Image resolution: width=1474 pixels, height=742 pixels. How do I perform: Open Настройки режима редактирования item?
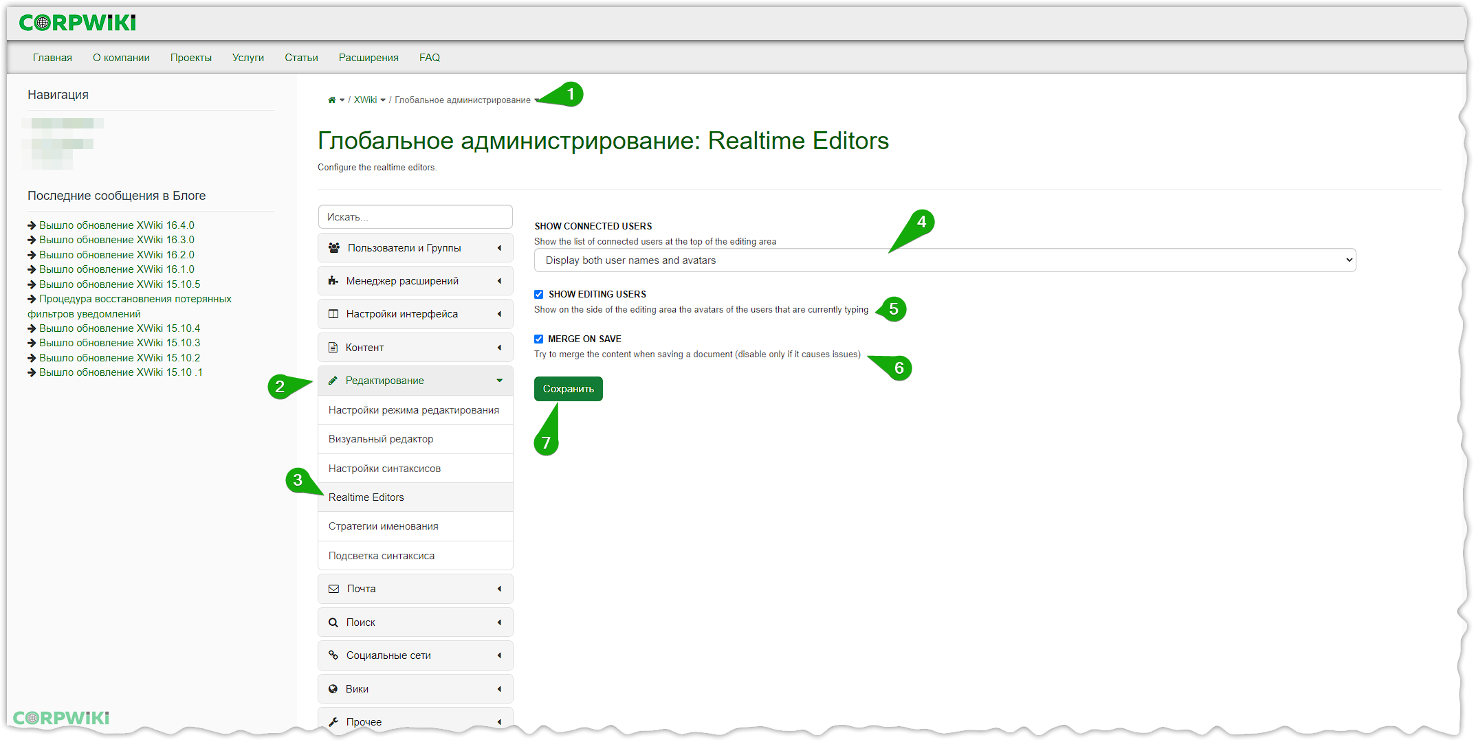[x=415, y=410]
